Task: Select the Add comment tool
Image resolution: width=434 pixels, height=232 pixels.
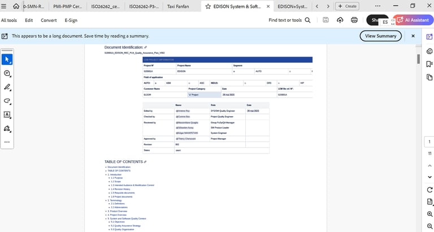Action: 7,73
